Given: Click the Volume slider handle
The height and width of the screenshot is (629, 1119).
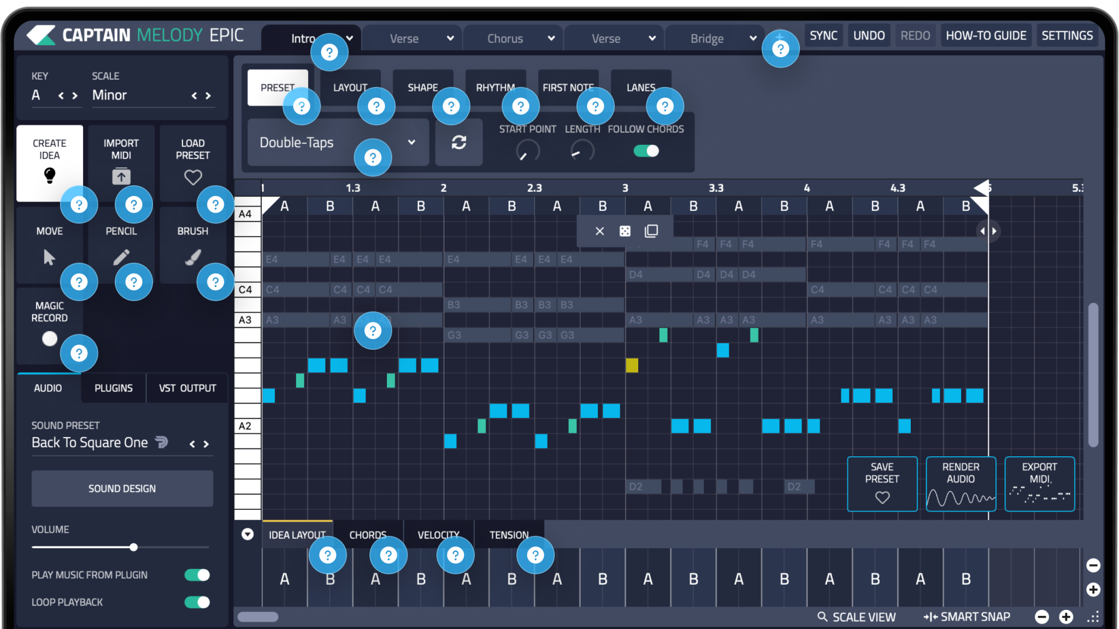Looking at the screenshot, I should [x=133, y=547].
